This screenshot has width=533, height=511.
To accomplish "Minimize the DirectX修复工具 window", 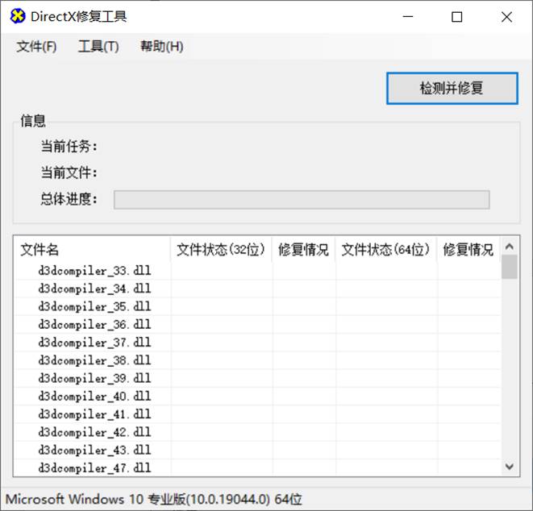I will tap(408, 17).
